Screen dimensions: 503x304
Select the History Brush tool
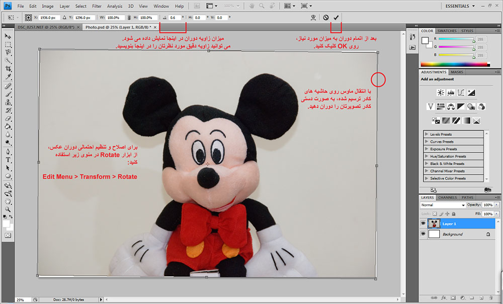click(8, 110)
